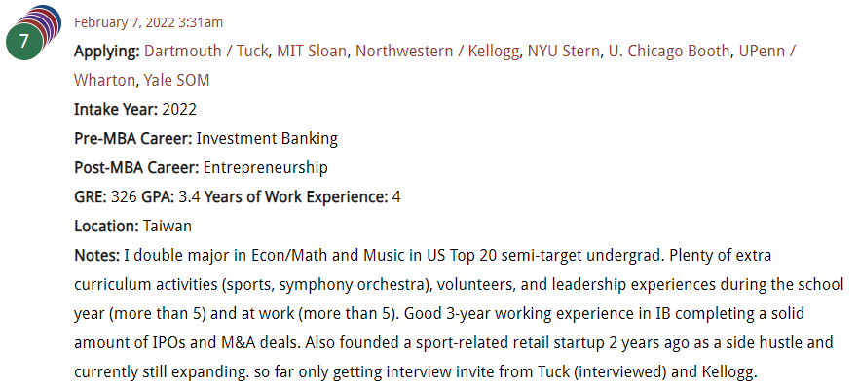
Task: Click the Entrepreneurship post-MBA career text
Action: coord(266,167)
